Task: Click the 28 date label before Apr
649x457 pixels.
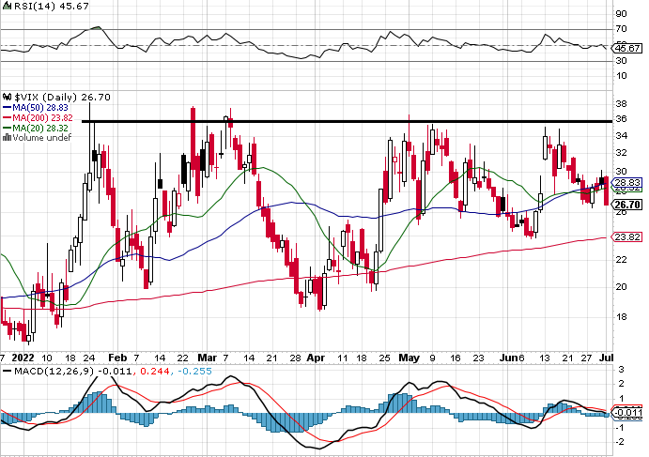Action: click(295, 358)
